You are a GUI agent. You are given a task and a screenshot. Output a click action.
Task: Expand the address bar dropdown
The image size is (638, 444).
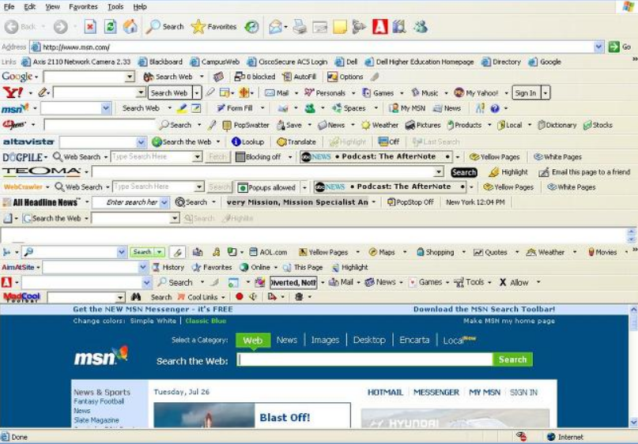pos(598,47)
